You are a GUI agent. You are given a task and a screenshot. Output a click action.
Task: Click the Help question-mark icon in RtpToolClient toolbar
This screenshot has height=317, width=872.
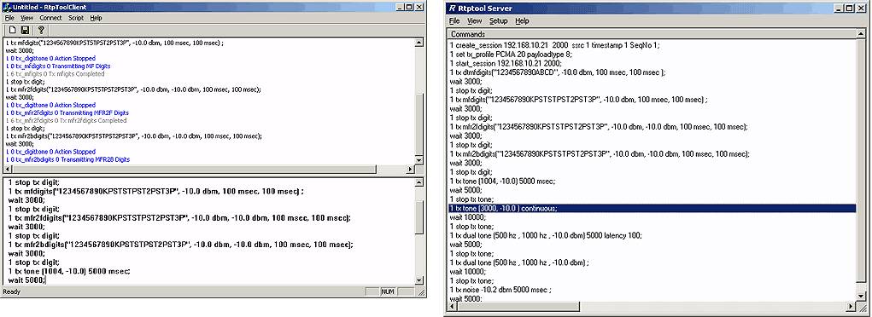click(x=41, y=30)
